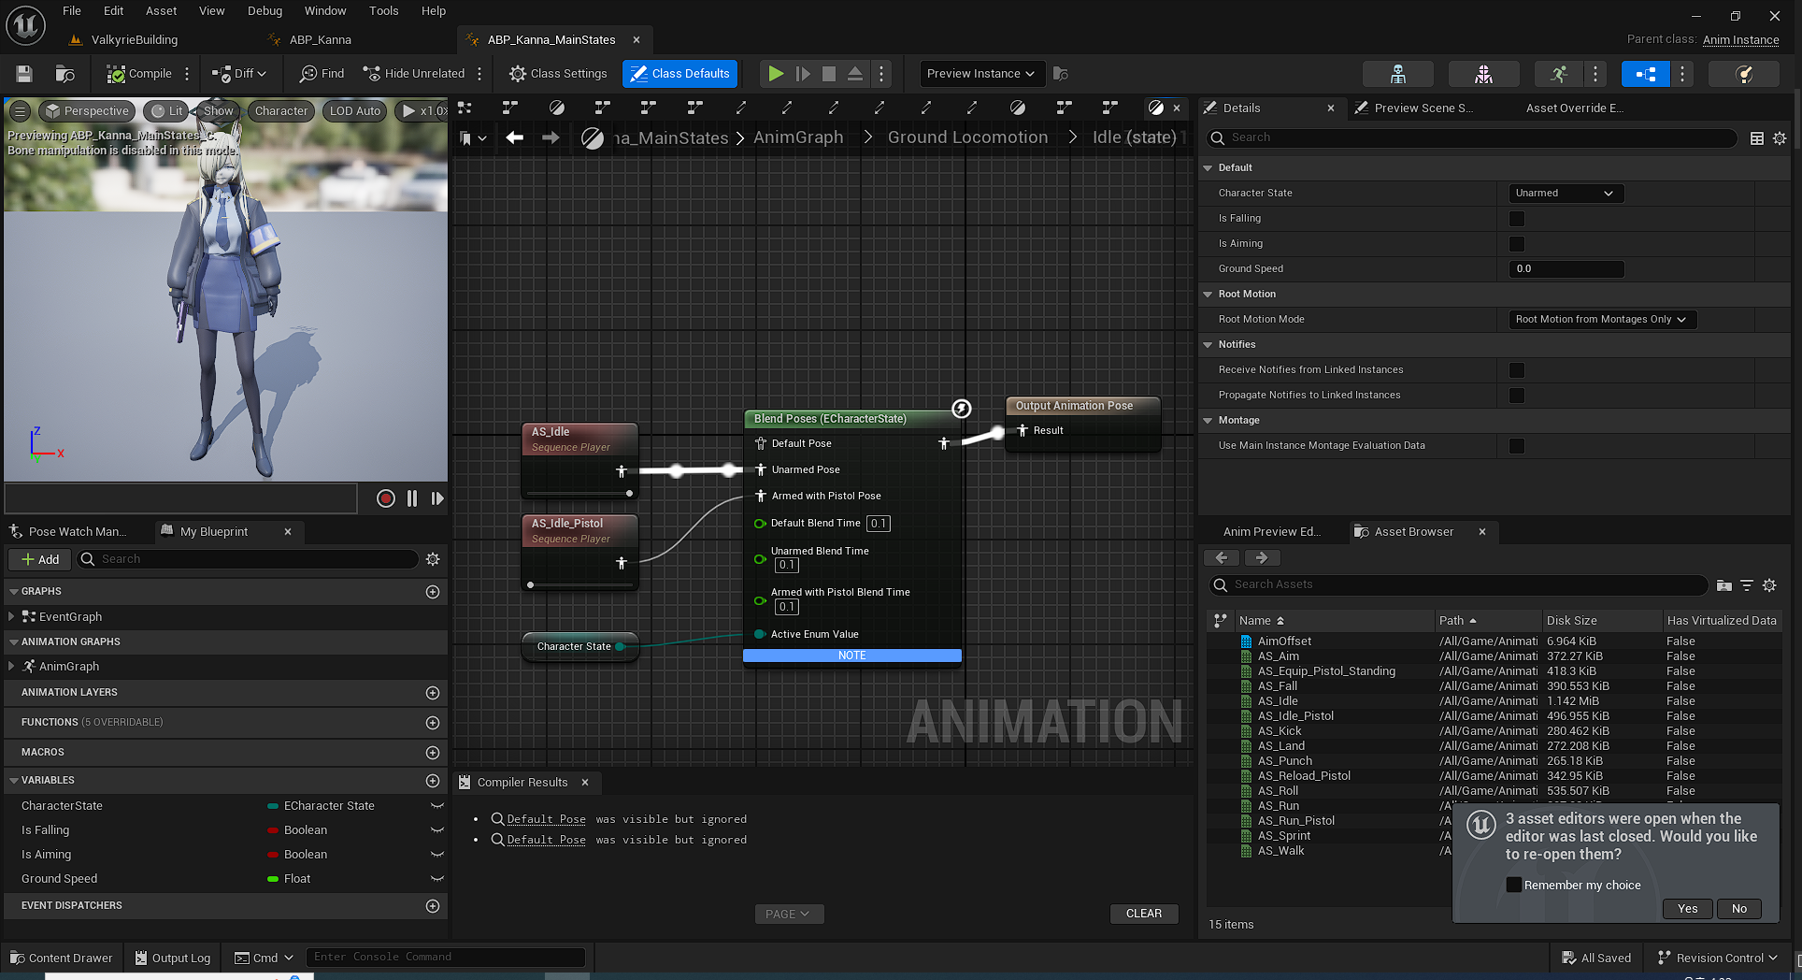Toggle visibility of the CharacterState variable
1802x980 pixels.
click(436, 806)
